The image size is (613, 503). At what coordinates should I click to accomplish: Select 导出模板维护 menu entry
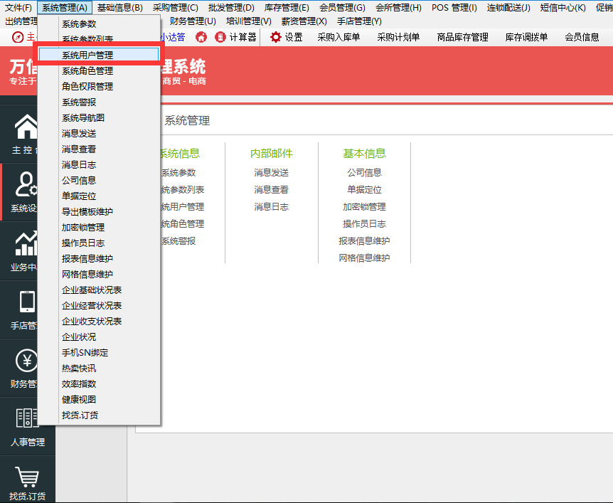click(x=87, y=211)
